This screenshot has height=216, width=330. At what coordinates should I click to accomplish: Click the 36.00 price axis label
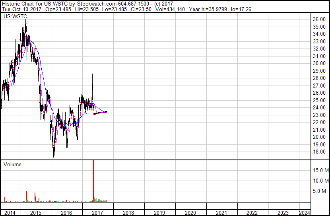pos(319,19)
